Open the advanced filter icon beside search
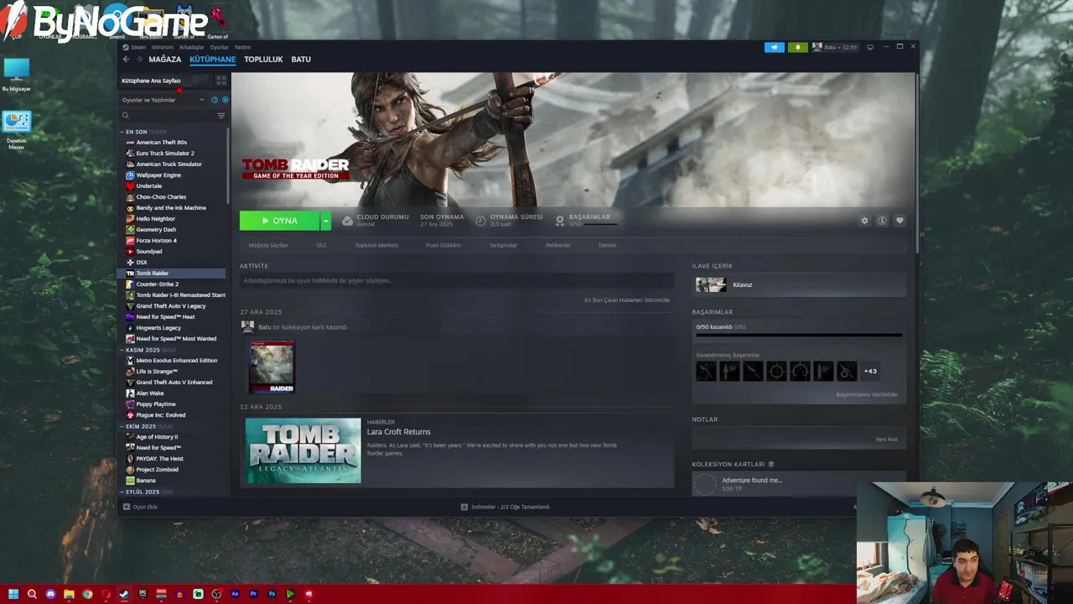This screenshot has width=1073, height=604. [x=221, y=116]
